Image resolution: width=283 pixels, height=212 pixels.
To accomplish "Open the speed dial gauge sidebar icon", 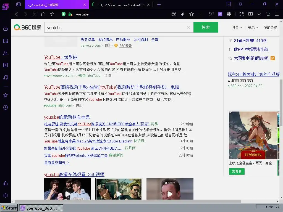I will click(6, 29).
